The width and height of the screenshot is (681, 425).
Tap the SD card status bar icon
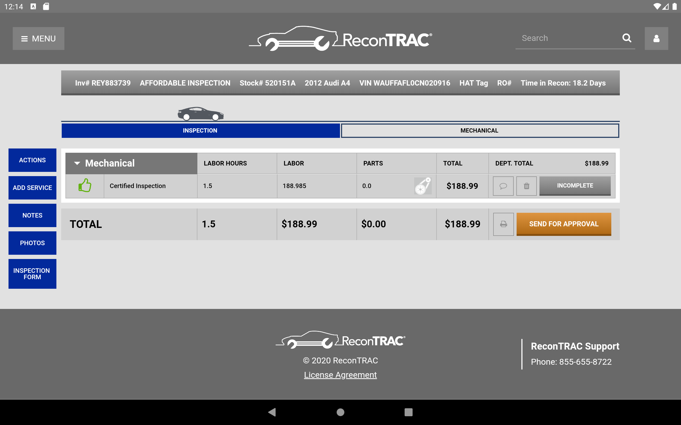point(46,6)
